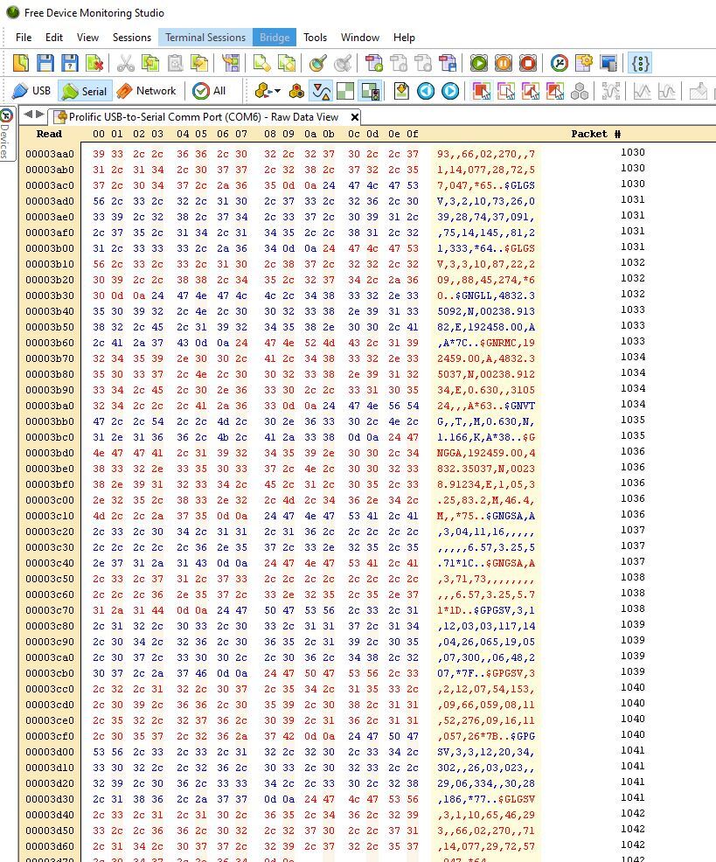
Task: Select the Prolific USB-to-Serial Comm Port tab
Action: [204, 117]
